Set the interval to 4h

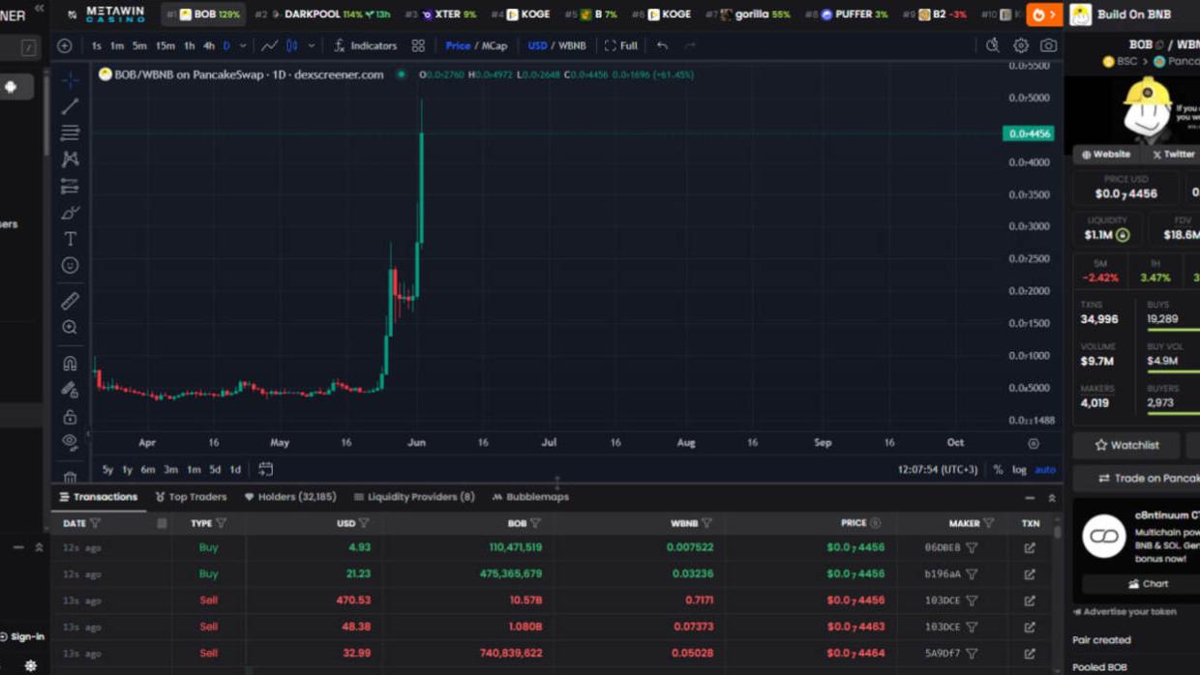pos(208,45)
